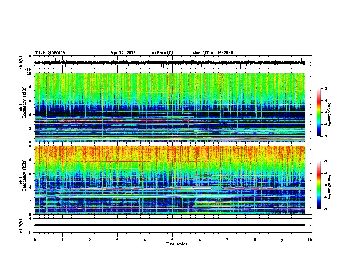This screenshot has width=349, height=269.
Task: Click the "ch.3(V)" axis label
Action: [x=21, y=225]
